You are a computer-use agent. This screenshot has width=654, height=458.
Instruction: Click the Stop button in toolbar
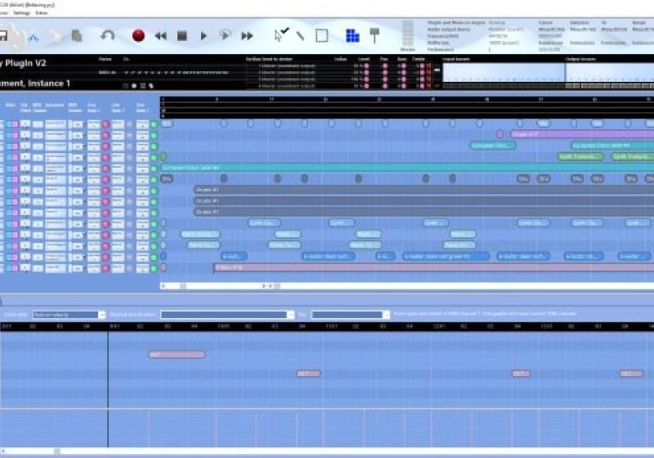pyautogui.click(x=182, y=36)
